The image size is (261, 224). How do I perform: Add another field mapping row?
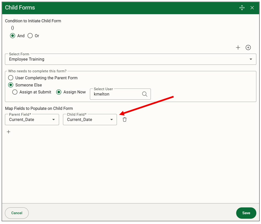pos(9,132)
